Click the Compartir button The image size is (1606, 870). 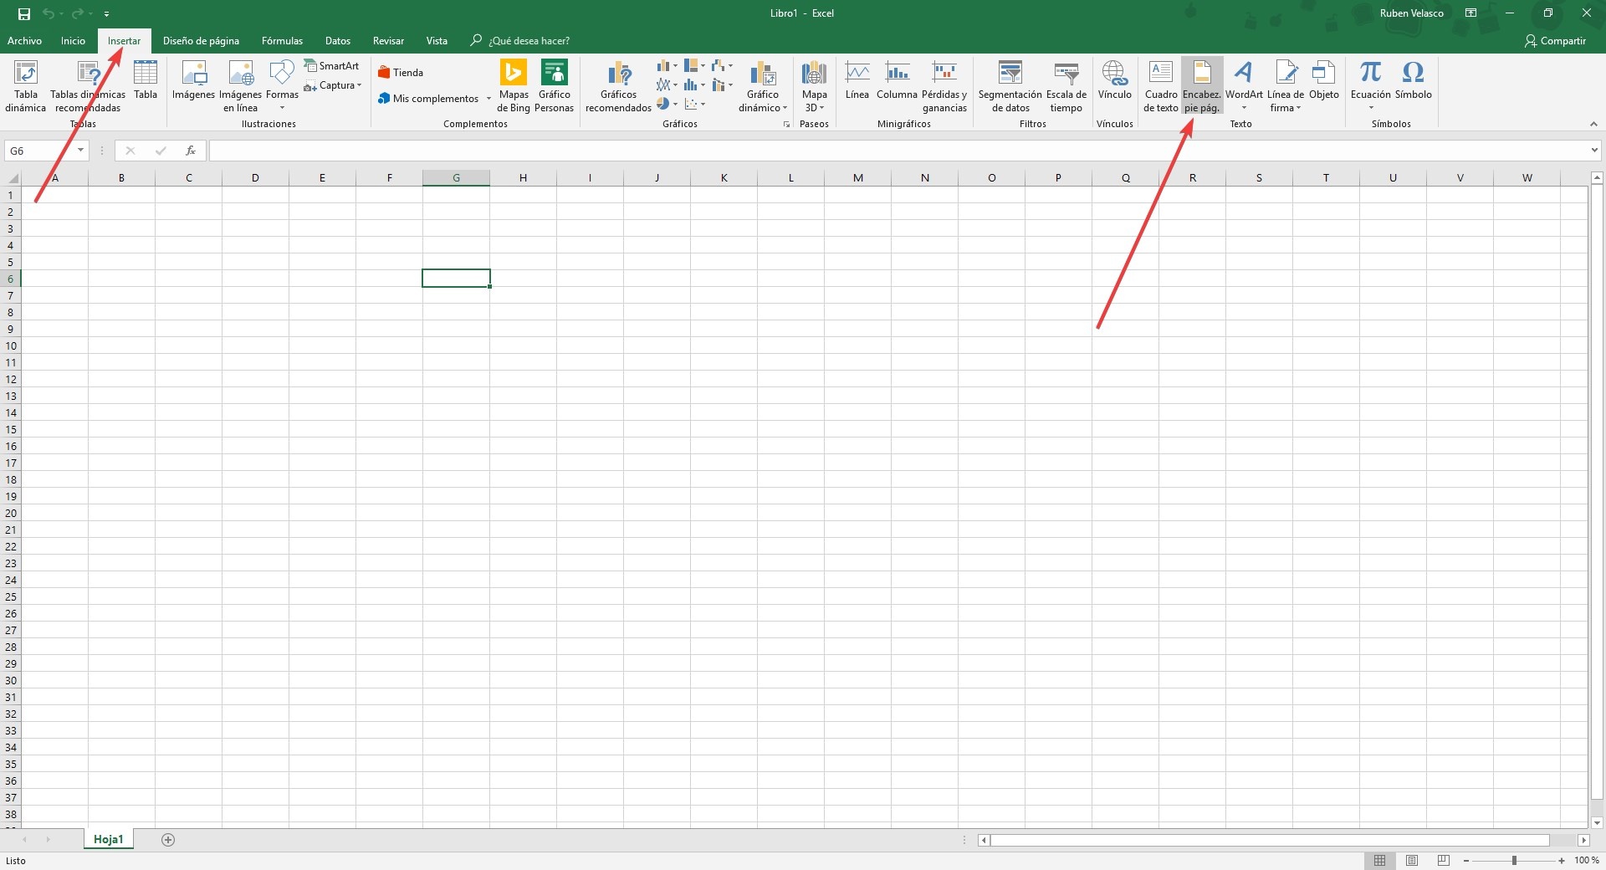click(1555, 41)
